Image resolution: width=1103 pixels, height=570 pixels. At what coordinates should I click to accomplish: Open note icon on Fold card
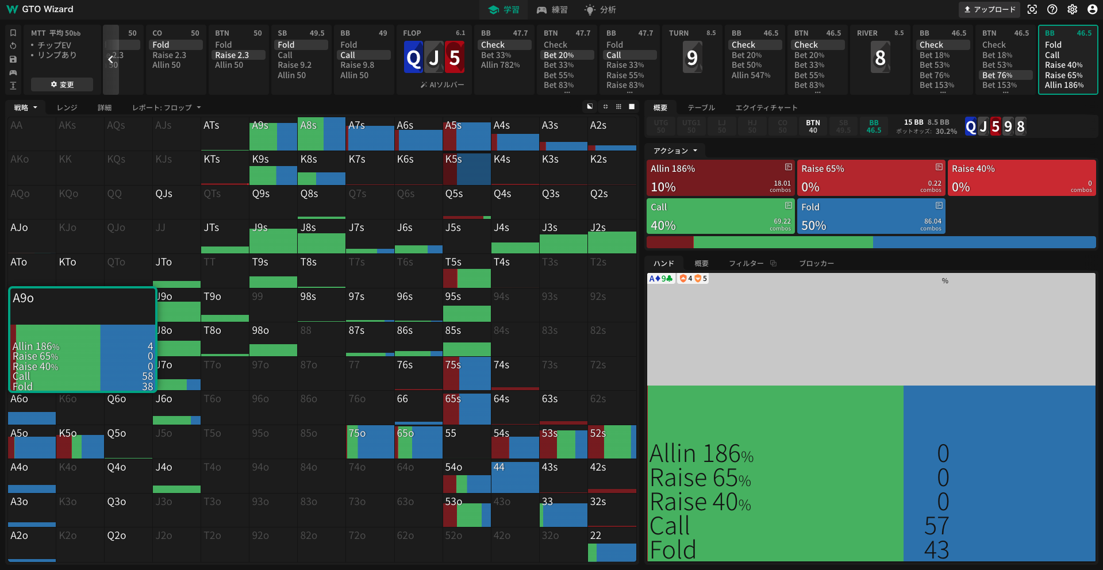pyautogui.click(x=939, y=206)
